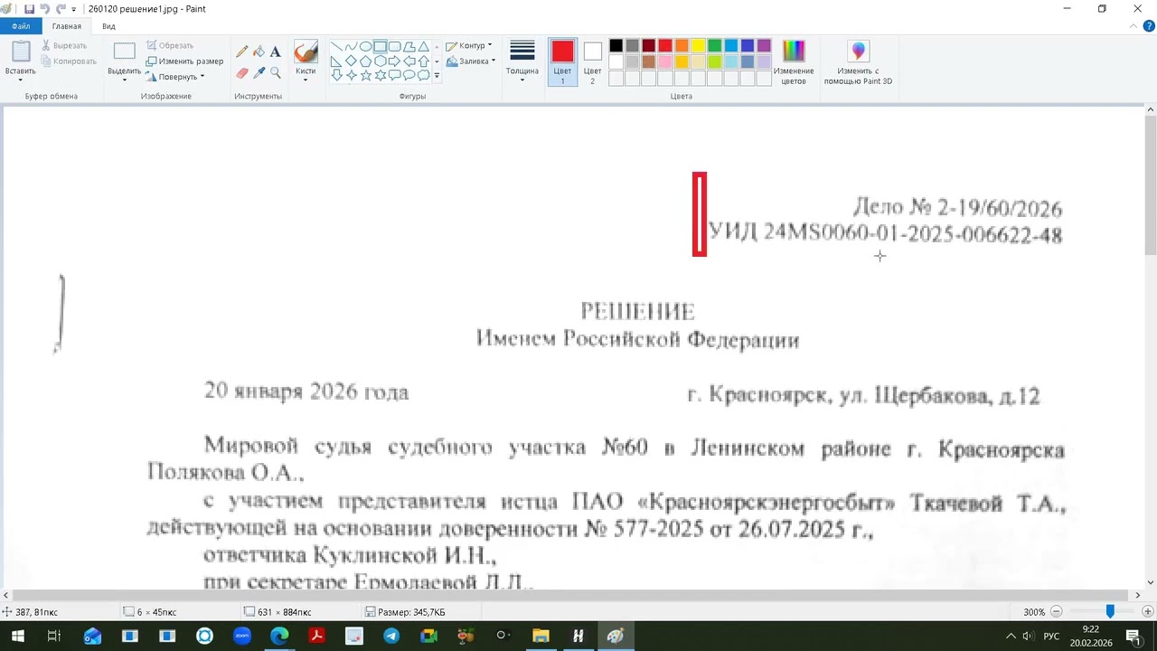The width and height of the screenshot is (1157, 651).
Task: Click Копировать (copy) in the ribbon
Action: [69, 61]
